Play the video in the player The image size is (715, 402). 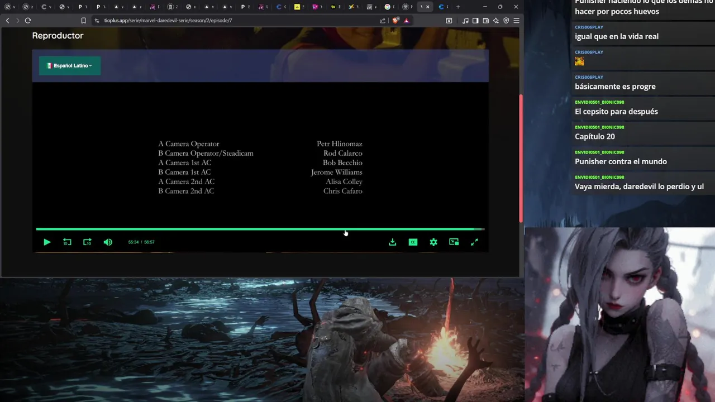pos(47,242)
